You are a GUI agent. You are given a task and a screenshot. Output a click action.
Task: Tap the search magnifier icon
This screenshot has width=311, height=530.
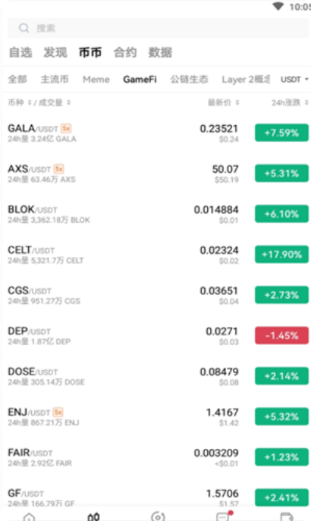tap(24, 28)
